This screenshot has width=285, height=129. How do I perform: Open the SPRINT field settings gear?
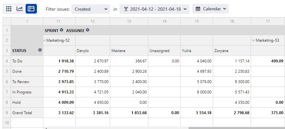[x=62, y=30]
